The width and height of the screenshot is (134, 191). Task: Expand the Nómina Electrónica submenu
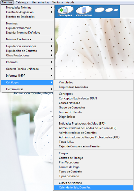(x=27, y=39)
